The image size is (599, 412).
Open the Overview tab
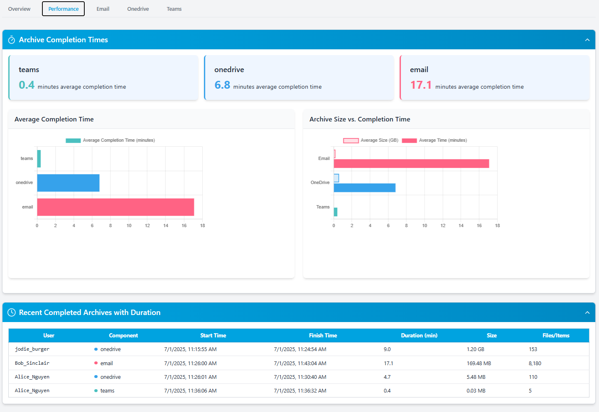(19, 9)
